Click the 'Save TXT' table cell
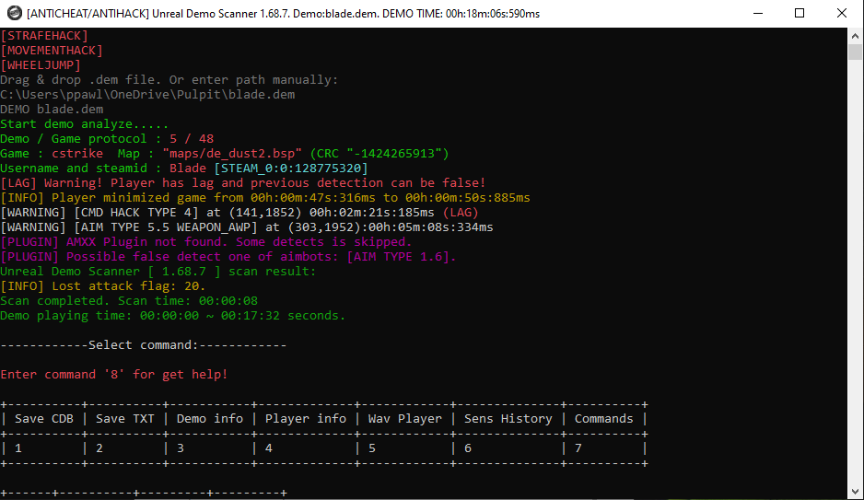 point(125,419)
